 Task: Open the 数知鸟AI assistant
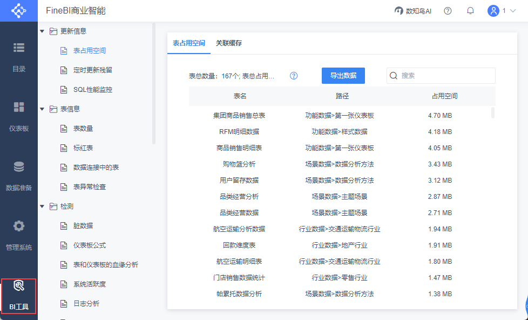[x=413, y=11]
